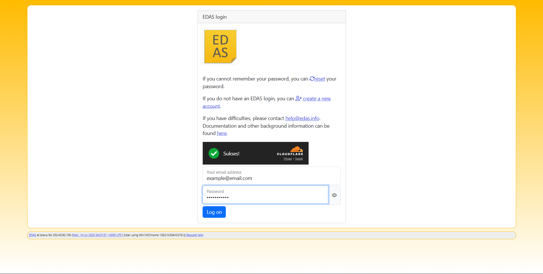The image size is (543, 274).
Task: Click the footer timestamp Mon, 14 Jul 2025 link
Action: [x=97, y=235]
